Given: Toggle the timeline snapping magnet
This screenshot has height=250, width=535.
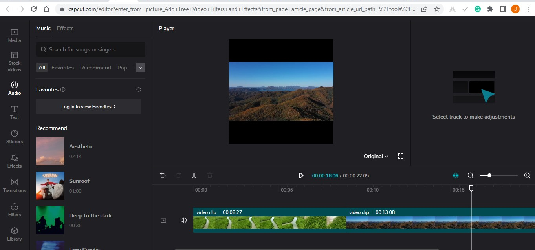Looking at the screenshot, I should (x=456, y=175).
